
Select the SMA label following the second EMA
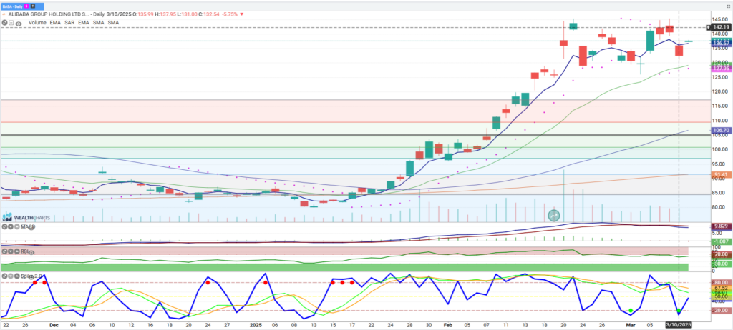click(x=98, y=22)
